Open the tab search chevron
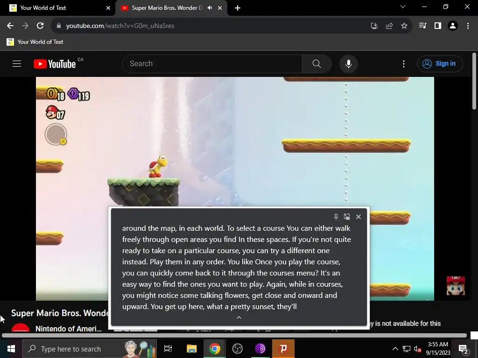Screen dimensions: 478x358 (x=403, y=7)
